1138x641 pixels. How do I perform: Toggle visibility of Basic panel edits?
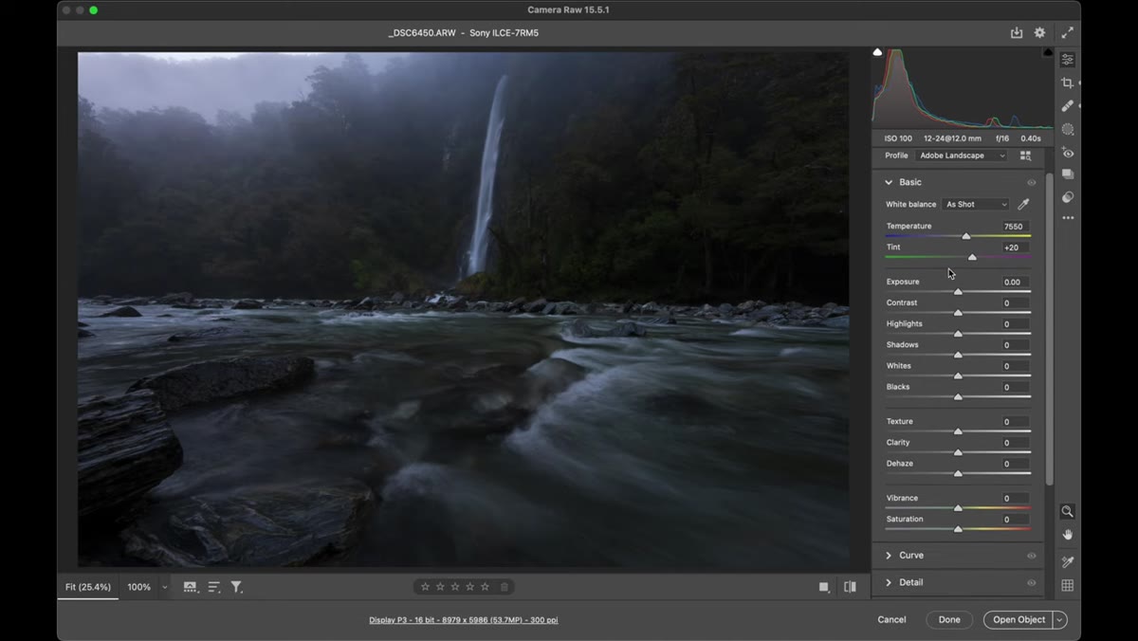tap(1032, 182)
